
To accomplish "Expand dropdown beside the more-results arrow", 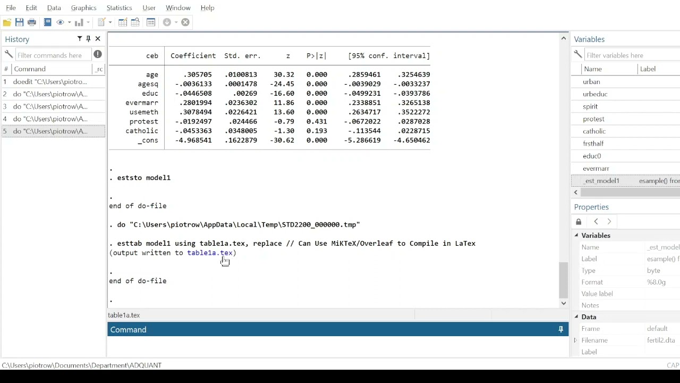I will tap(176, 22).
